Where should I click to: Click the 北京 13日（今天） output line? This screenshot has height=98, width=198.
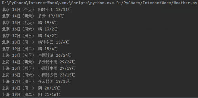tap(37, 10)
